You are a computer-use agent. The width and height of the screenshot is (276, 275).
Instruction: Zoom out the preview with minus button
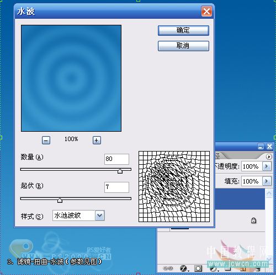(x=46, y=141)
